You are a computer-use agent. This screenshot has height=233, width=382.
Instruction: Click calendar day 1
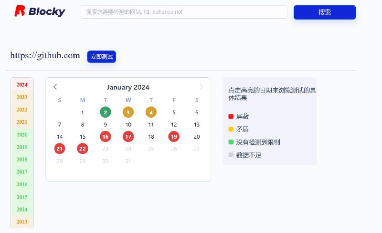click(83, 112)
